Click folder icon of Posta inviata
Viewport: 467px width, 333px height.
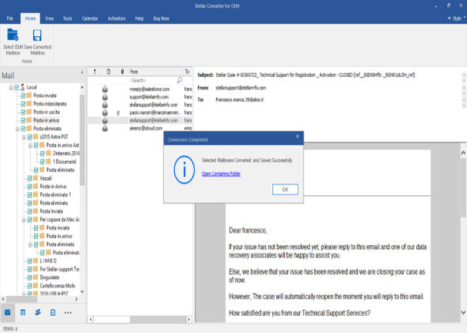(x=29, y=95)
